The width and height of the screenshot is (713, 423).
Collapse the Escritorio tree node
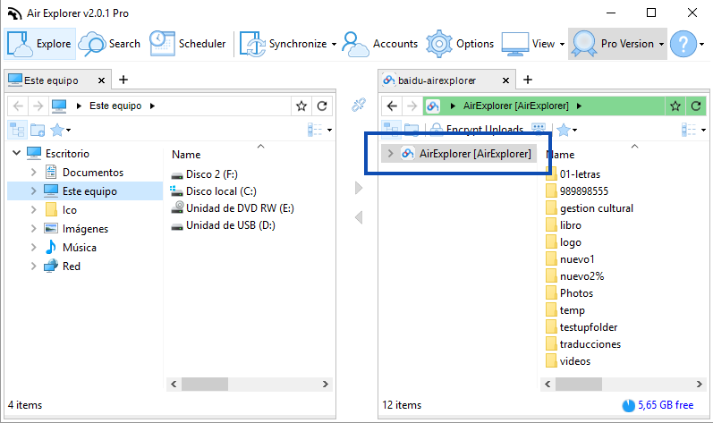click(16, 153)
